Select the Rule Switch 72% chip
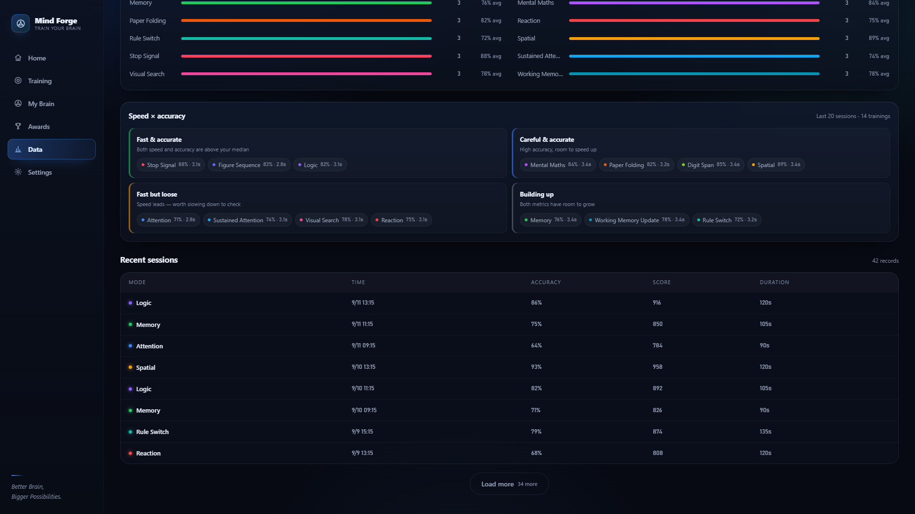Screen dimensions: 915x514 (727, 220)
